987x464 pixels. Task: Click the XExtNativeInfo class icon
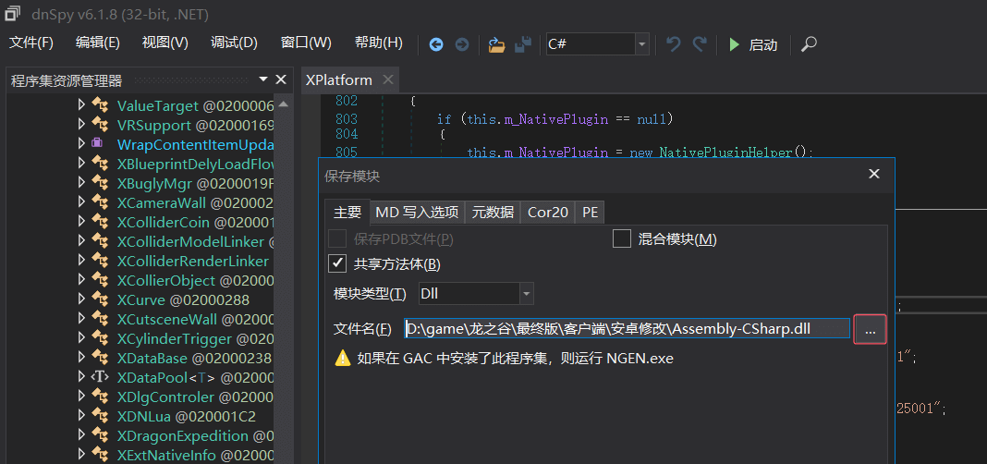click(x=100, y=455)
